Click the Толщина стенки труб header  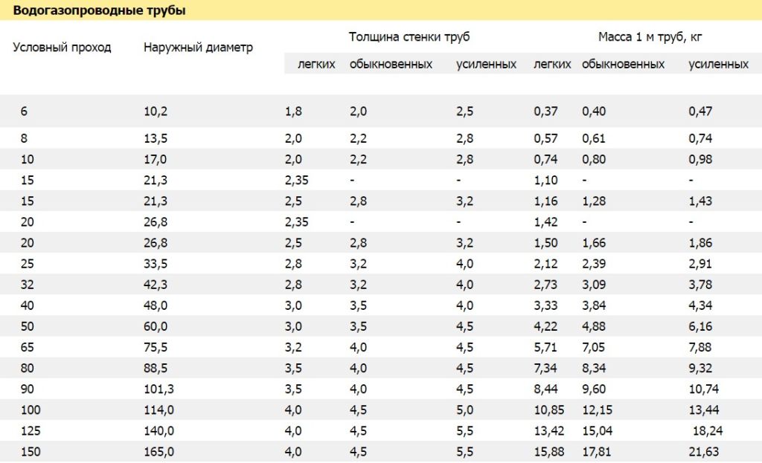[x=409, y=37]
